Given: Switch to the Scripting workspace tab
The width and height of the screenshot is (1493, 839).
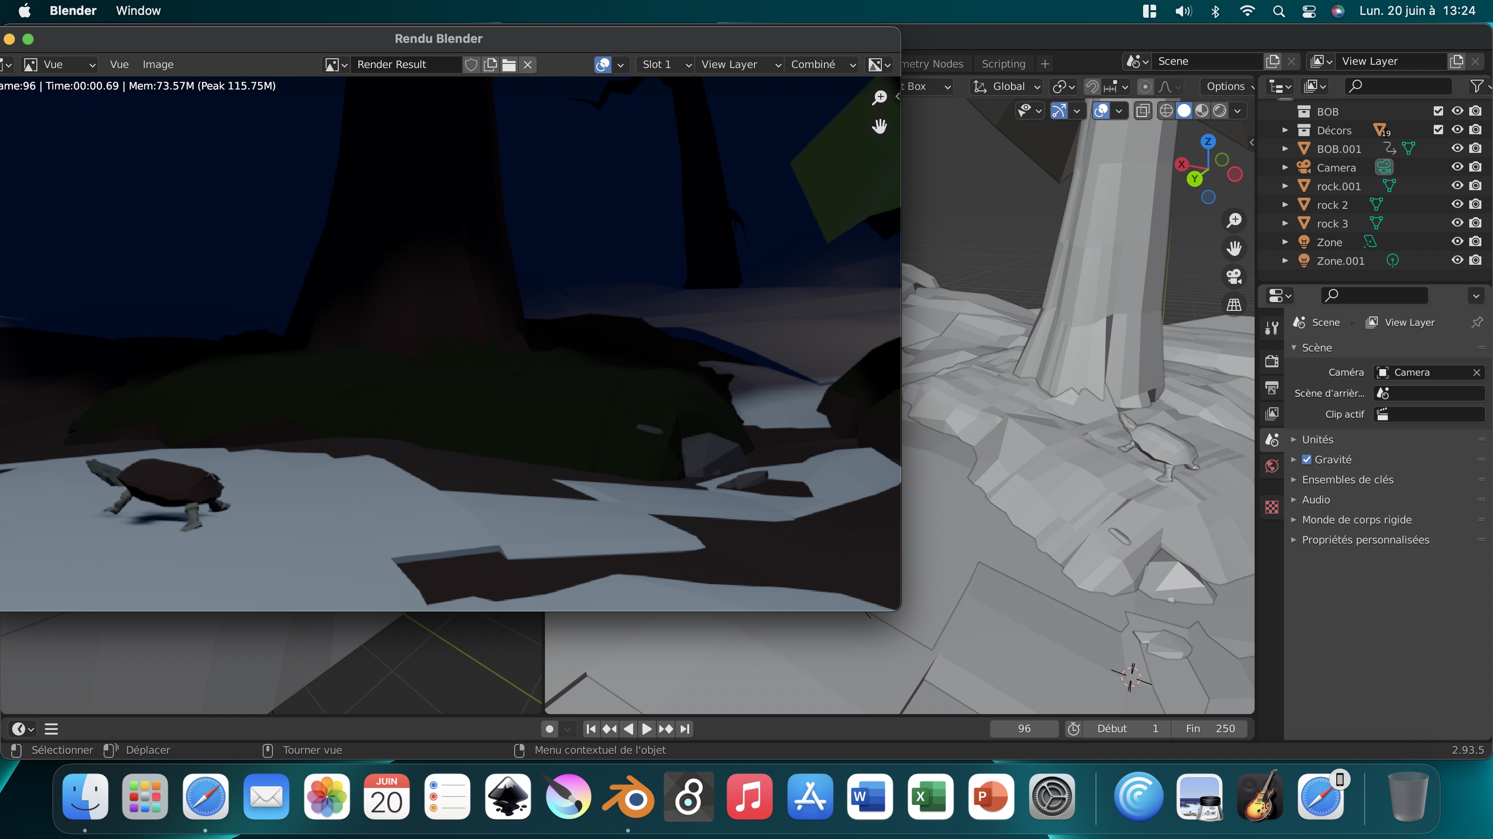Looking at the screenshot, I should pyautogui.click(x=1003, y=64).
